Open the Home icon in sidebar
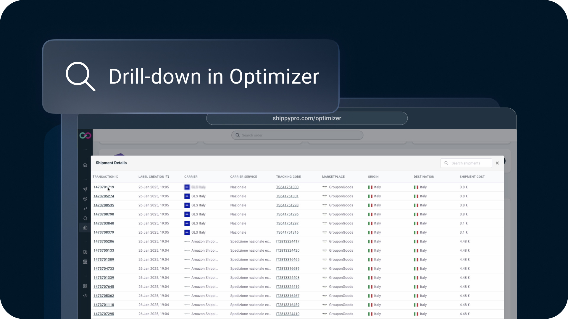Viewport: 568px width, 319px height. (85, 165)
